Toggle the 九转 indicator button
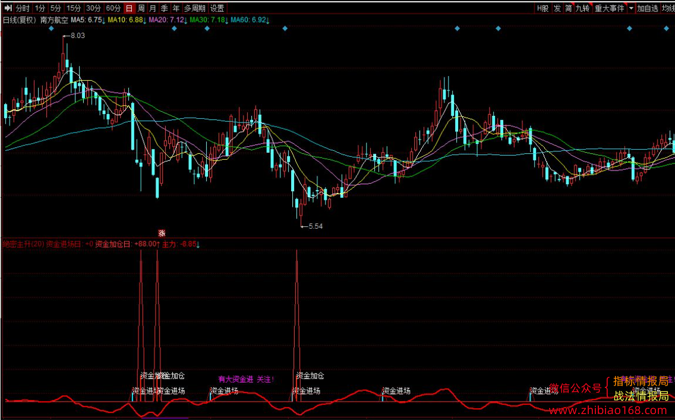The height and width of the screenshot is (420, 675). (x=583, y=8)
